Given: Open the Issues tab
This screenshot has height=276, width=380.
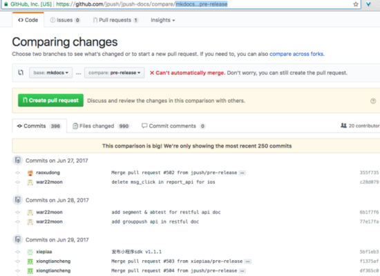Looking at the screenshot, I should click(65, 20).
